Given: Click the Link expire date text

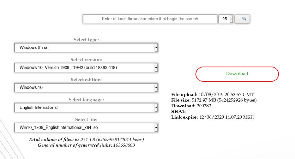Looking at the screenshot, I should pyautogui.click(x=212, y=118).
